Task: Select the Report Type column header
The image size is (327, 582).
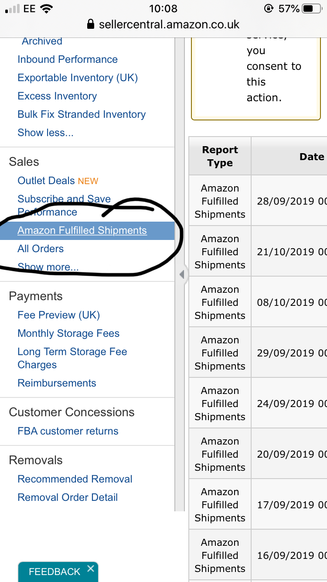Action: coord(220,156)
